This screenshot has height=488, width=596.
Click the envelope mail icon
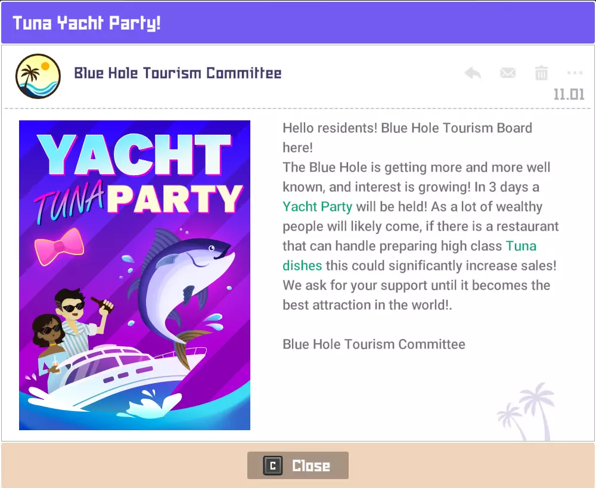(x=507, y=73)
